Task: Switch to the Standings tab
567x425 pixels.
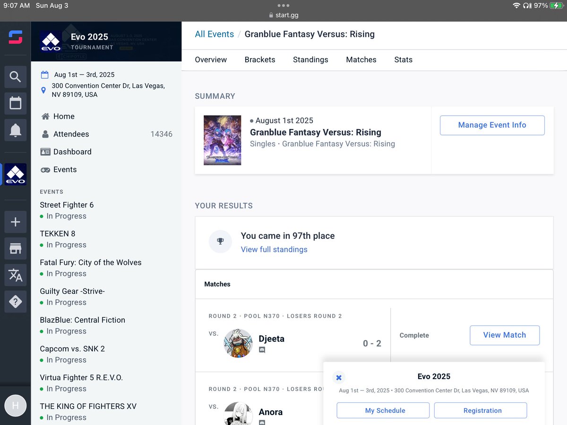Action: [310, 59]
